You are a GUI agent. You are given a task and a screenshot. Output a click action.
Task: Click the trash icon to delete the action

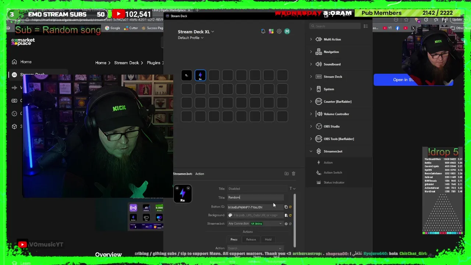[294, 174]
